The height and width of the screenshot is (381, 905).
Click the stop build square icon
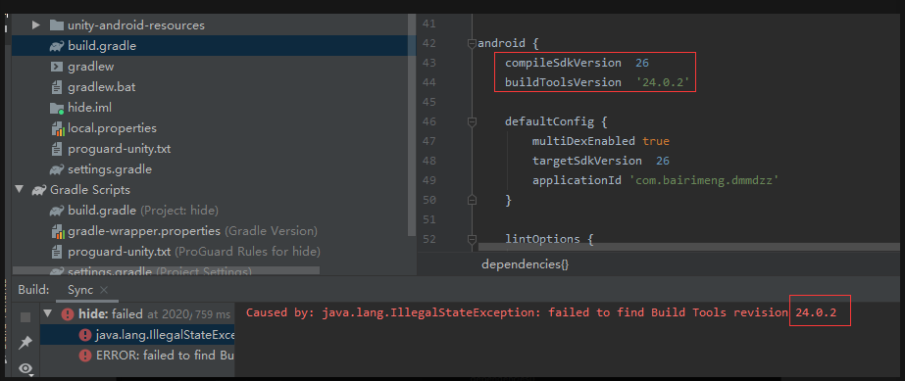click(x=25, y=317)
